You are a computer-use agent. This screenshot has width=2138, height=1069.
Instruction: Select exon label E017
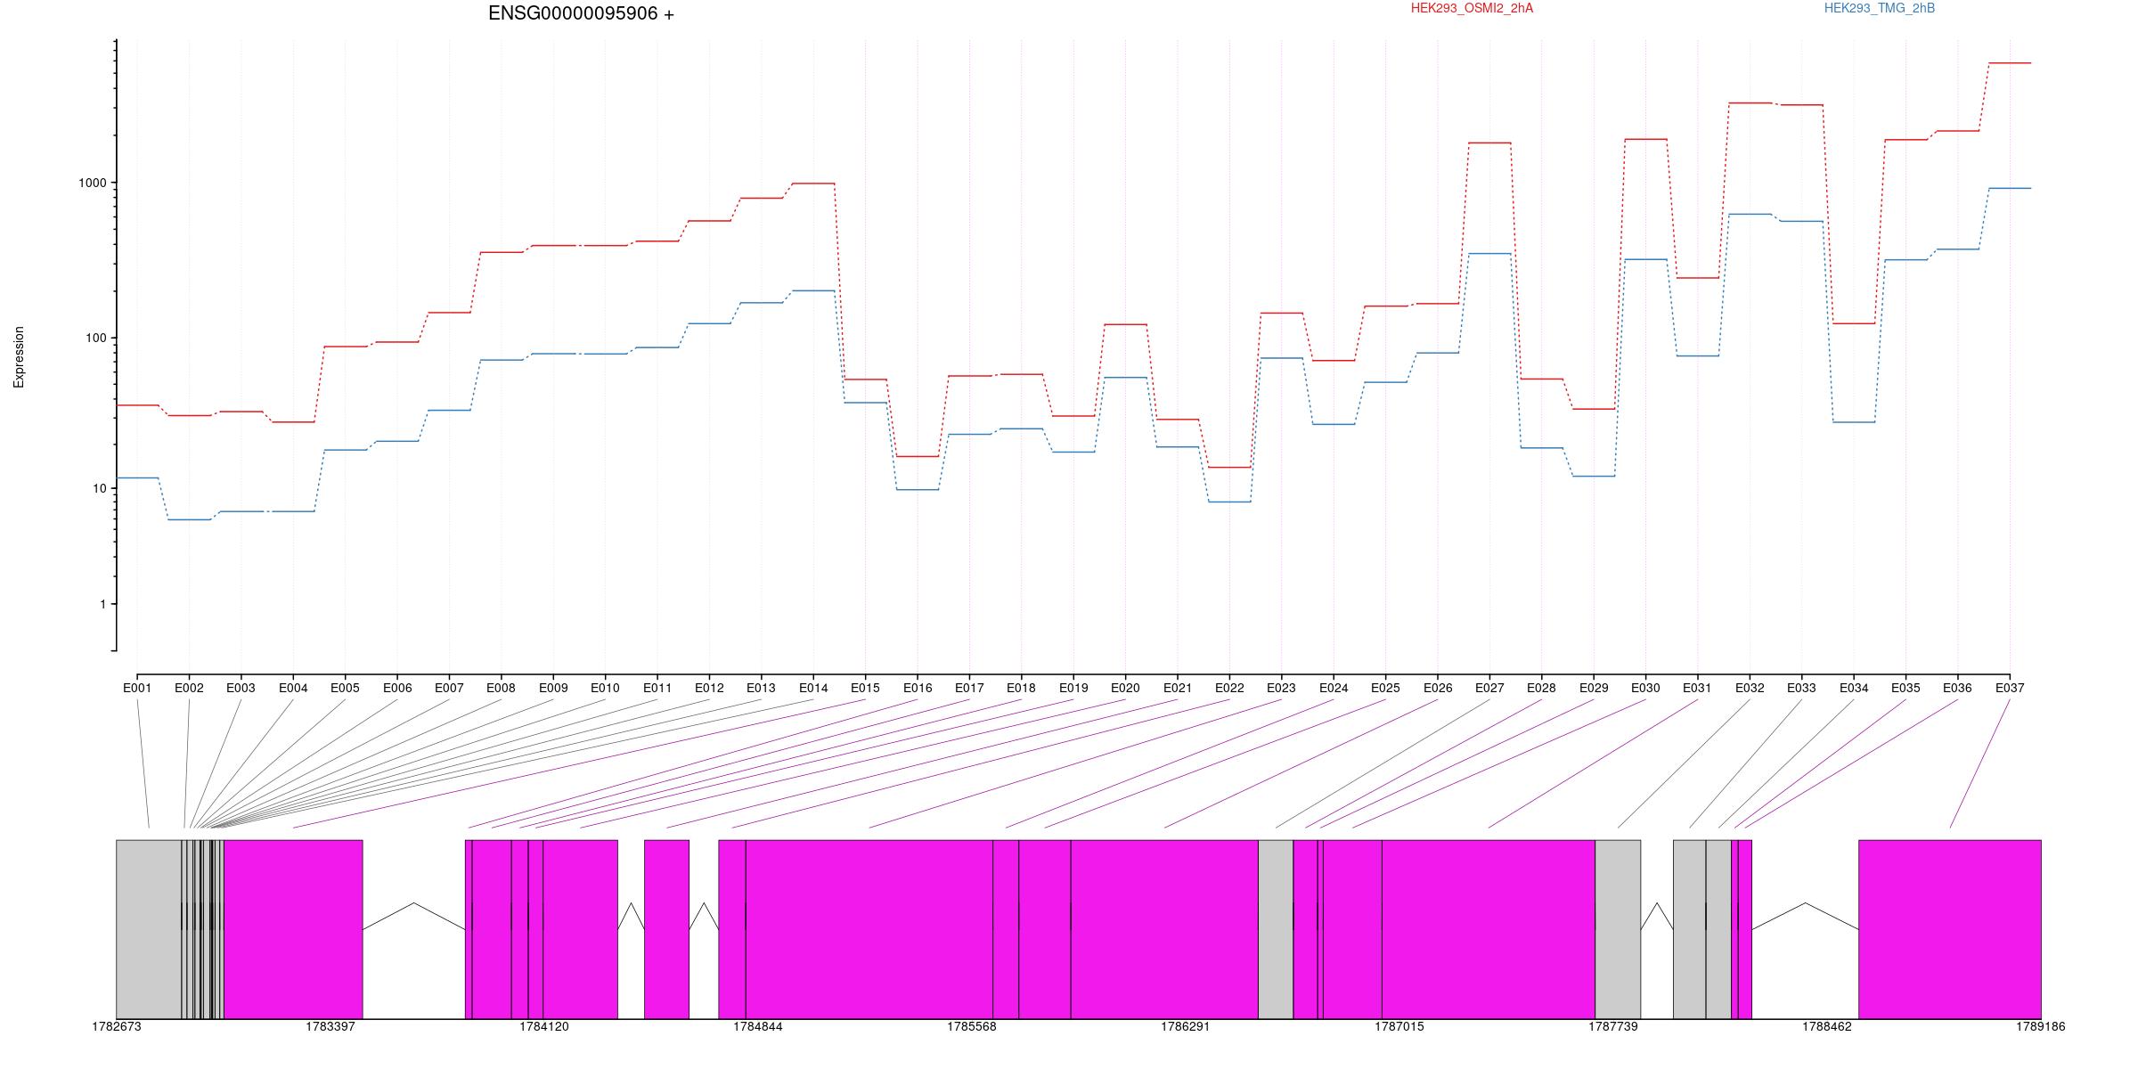(x=969, y=688)
